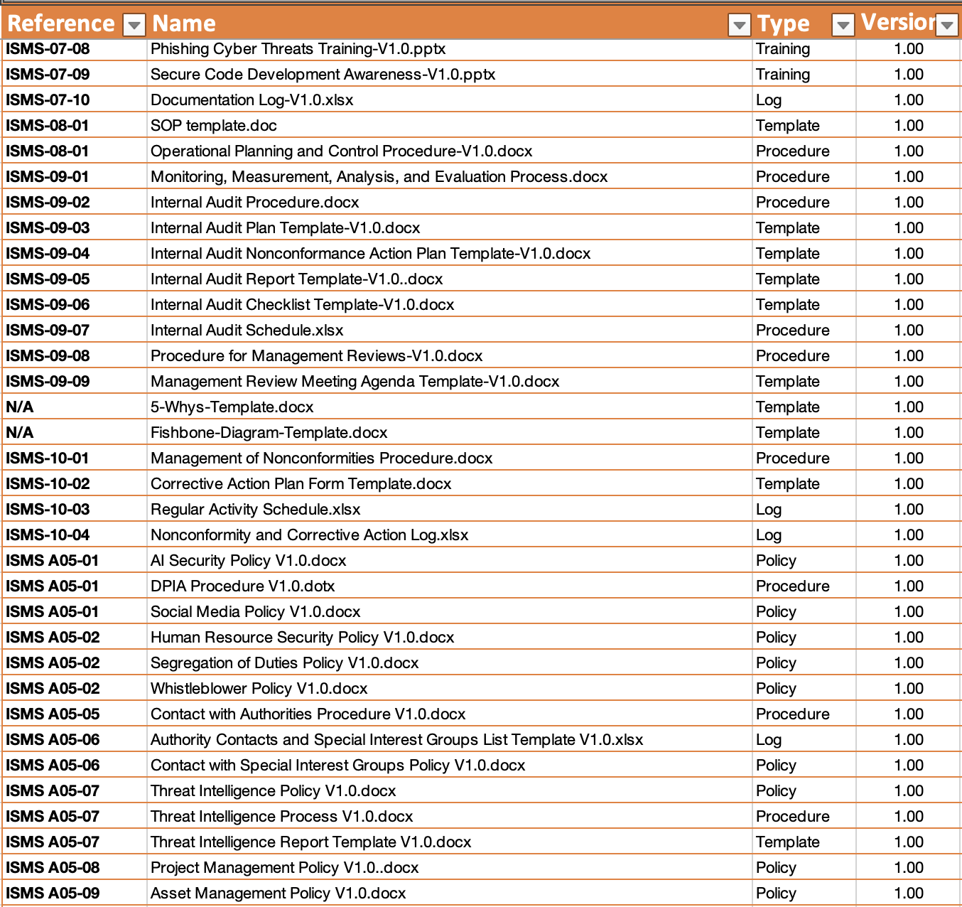This screenshot has height=907, width=962.
Task: Select the Type header cell
Action: coord(804,23)
